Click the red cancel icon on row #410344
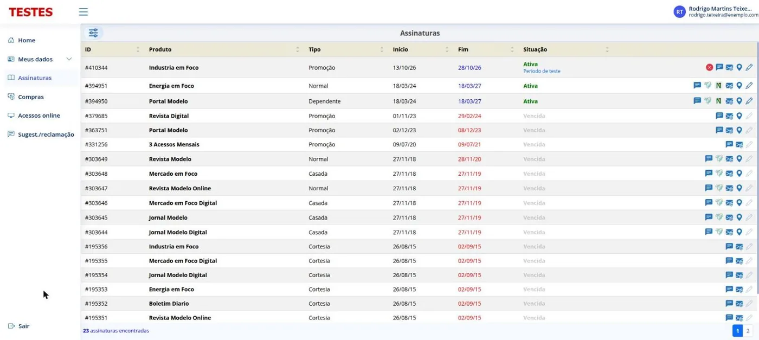Image resolution: width=759 pixels, height=340 pixels. point(709,67)
